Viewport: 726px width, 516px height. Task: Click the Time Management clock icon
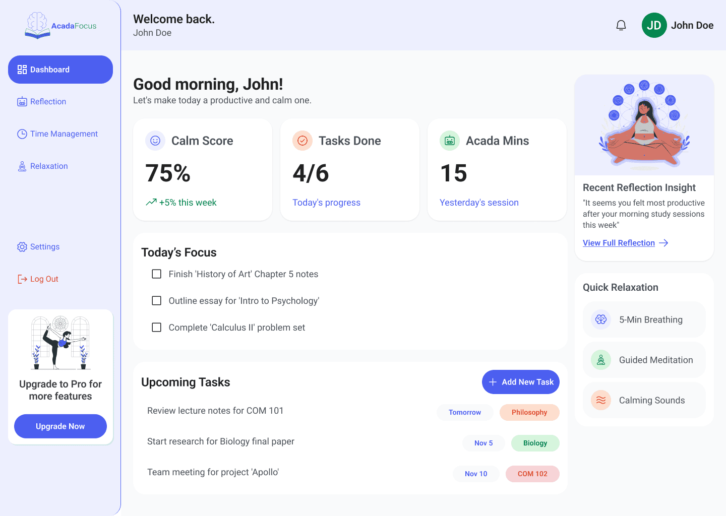[x=22, y=134]
